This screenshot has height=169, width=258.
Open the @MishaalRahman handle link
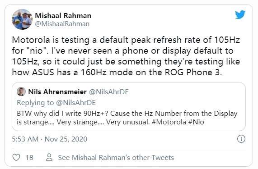click(62, 24)
